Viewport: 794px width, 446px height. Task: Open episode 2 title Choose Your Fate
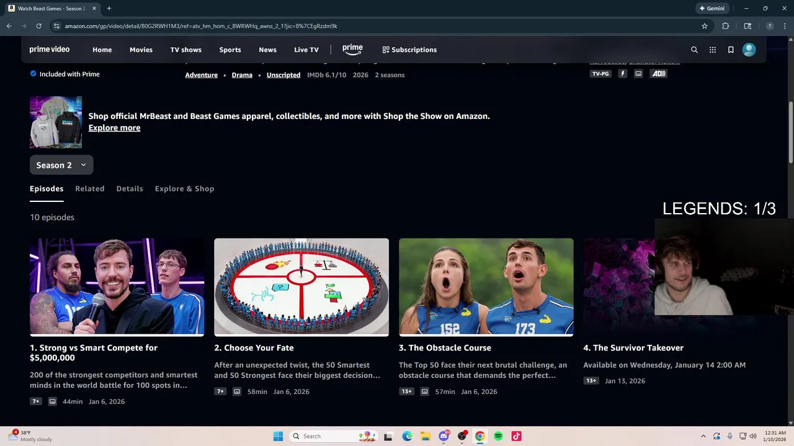coord(254,348)
